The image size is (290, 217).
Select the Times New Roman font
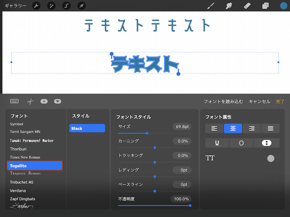[25, 157]
